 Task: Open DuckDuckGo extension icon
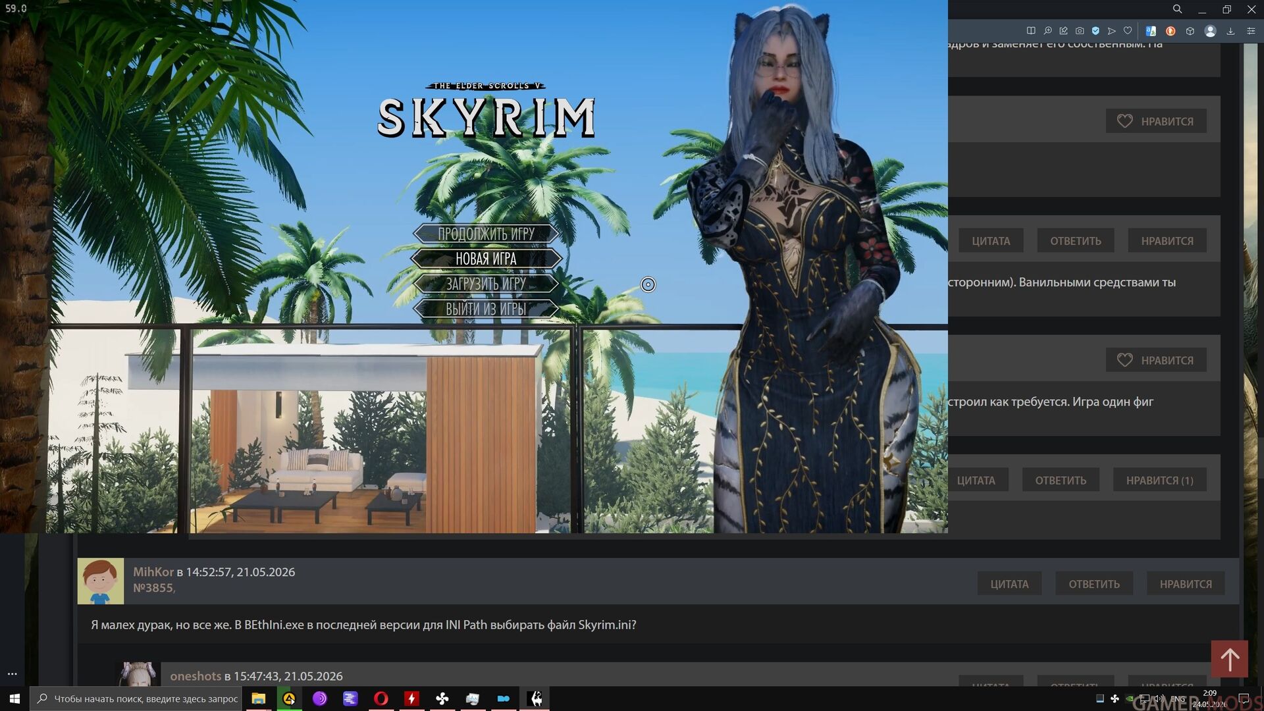coord(1171,31)
